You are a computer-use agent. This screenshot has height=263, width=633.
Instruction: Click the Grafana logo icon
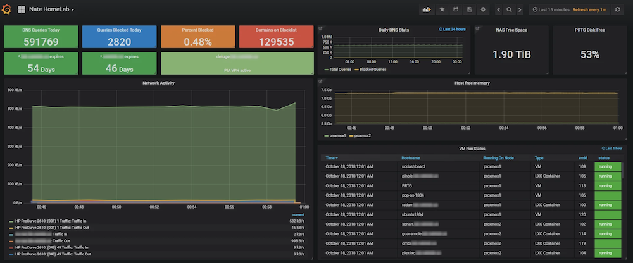tap(7, 9)
